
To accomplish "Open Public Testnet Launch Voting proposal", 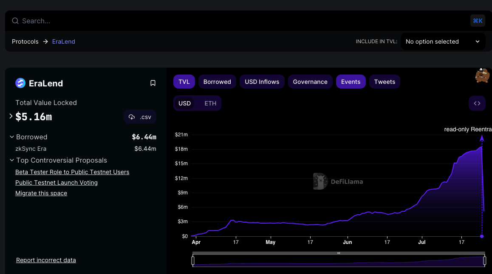I will 57,183.
